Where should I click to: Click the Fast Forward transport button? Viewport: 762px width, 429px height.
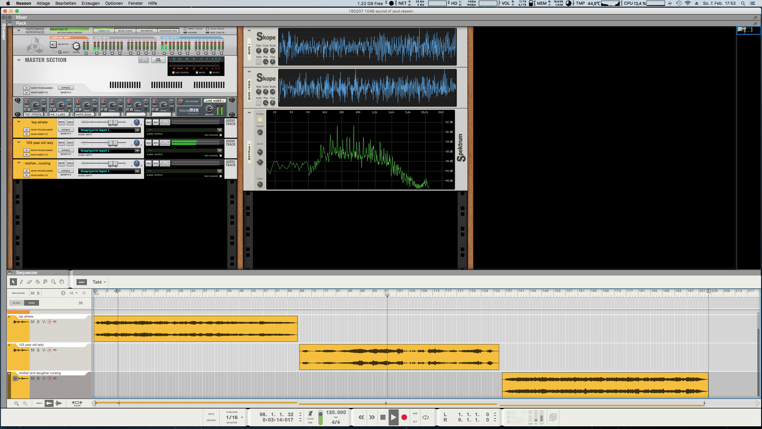click(372, 417)
